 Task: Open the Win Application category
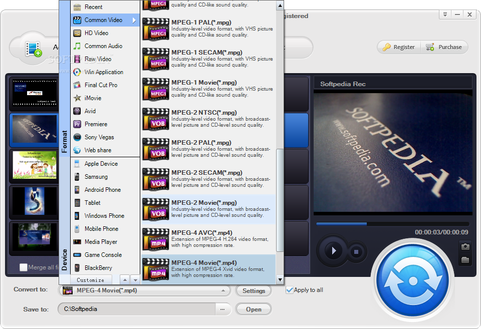tap(105, 72)
